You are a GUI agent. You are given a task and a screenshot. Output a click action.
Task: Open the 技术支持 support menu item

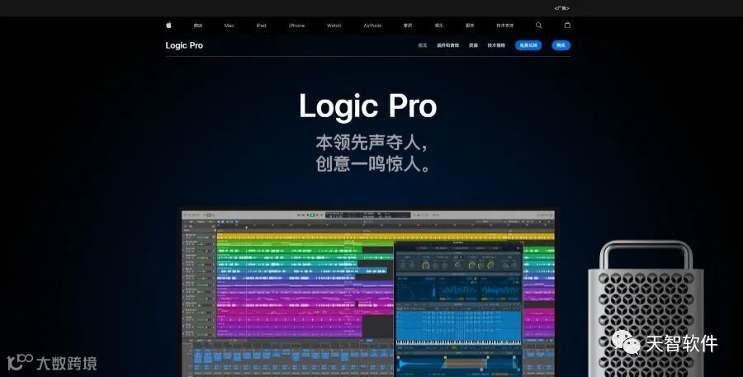pyautogui.click(x=504, y=26)
